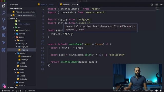The width and height of the screenshot is (164, 92).
Task: Open feedback smiley in status bar
Action: pyautogui.click(x=157, y=90)
